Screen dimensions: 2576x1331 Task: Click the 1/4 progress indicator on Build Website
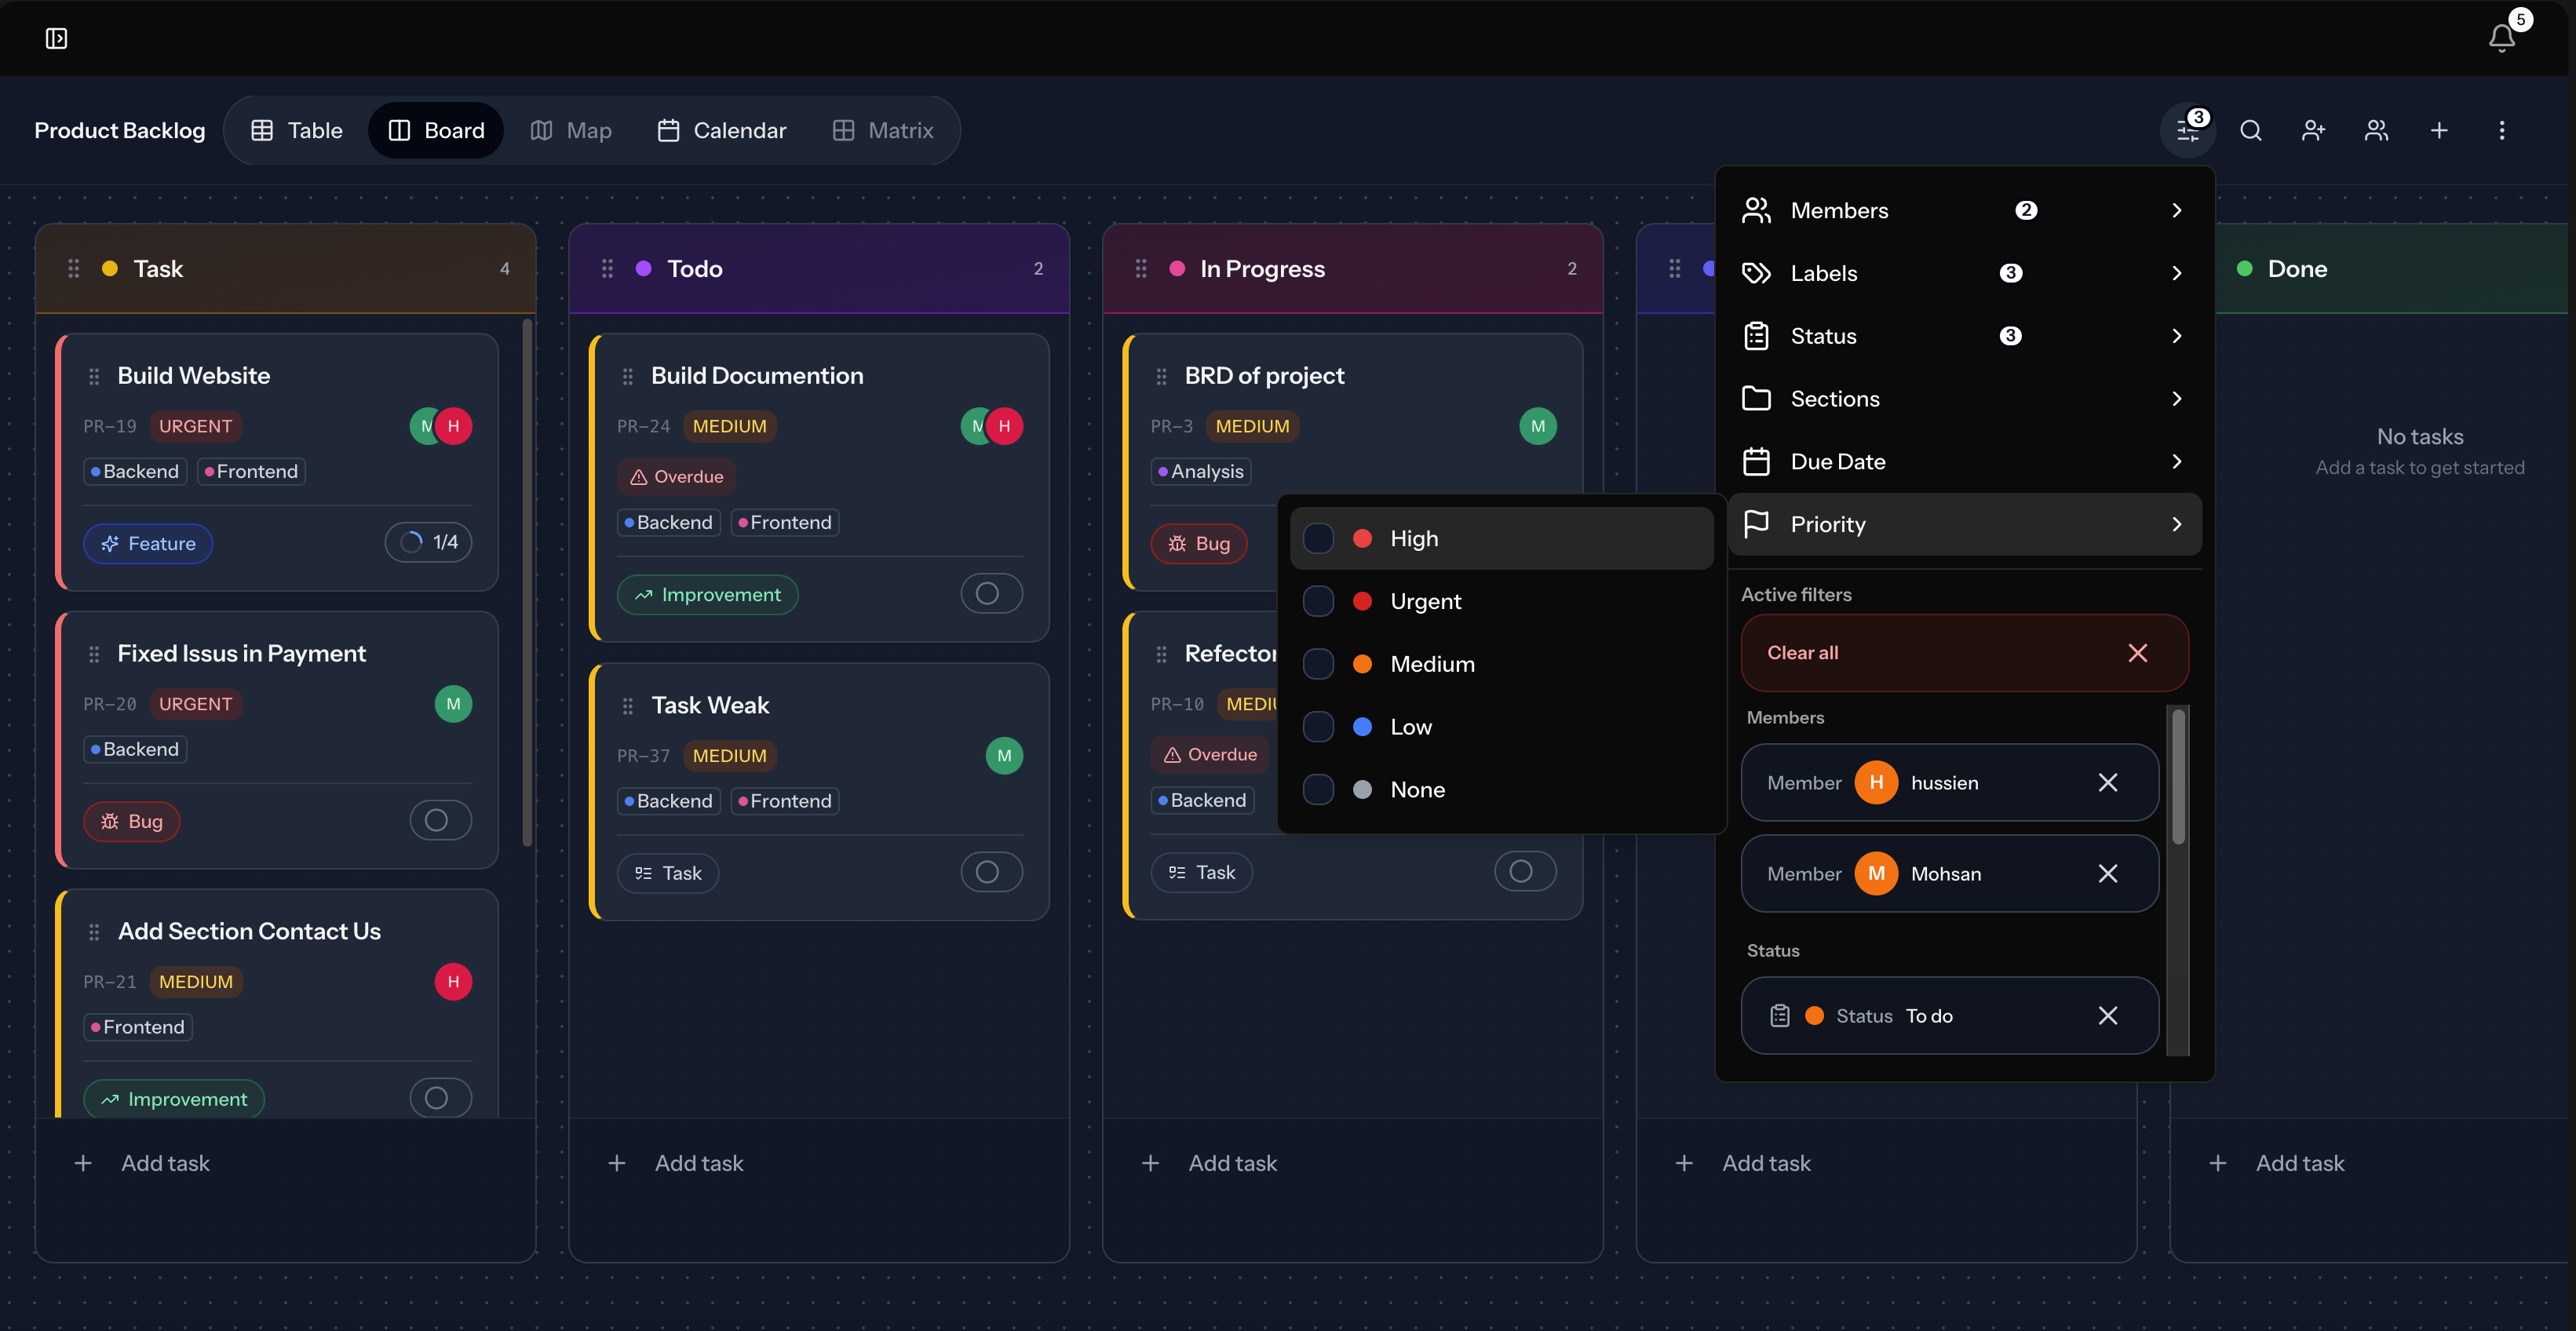coord(429,542)
